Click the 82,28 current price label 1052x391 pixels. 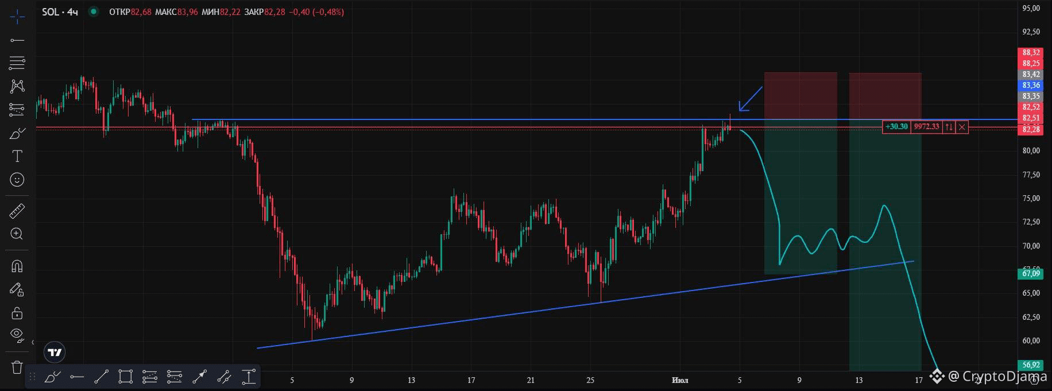(x=1031, y=129)
